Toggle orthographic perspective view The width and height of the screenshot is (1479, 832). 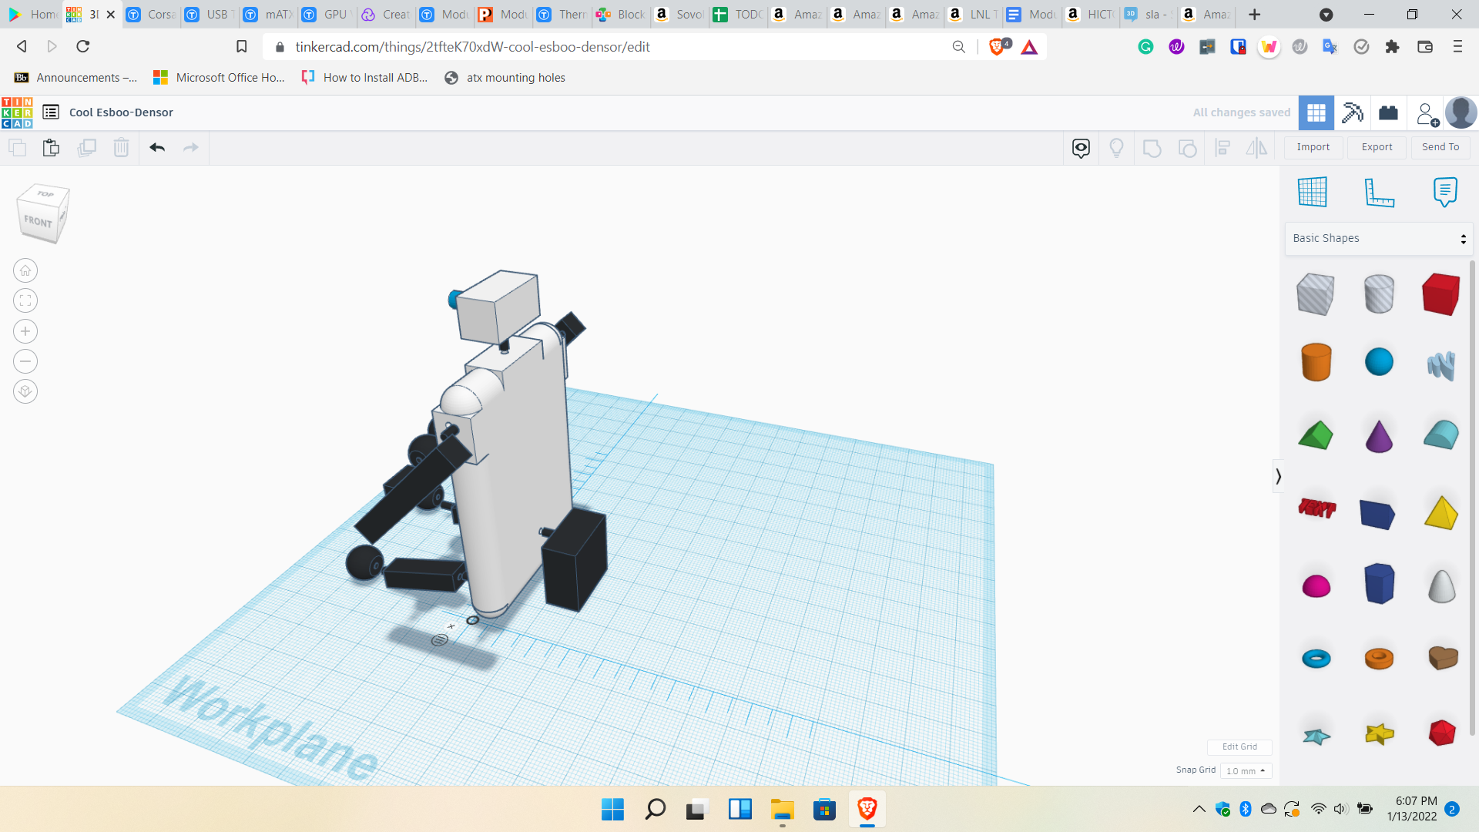pos(25,391)
